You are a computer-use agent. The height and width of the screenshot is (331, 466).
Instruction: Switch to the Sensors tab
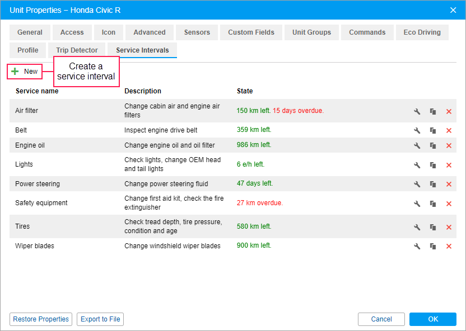click(197, 32)
